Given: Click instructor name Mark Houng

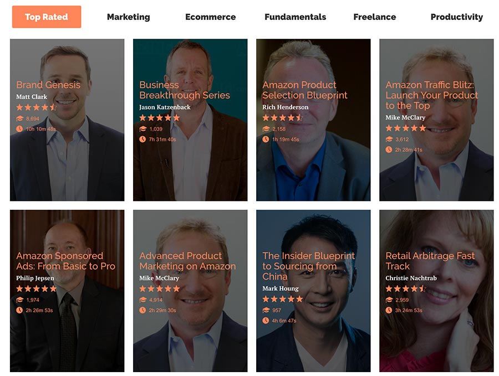Looking at the screenshot, I should [280, 289].
